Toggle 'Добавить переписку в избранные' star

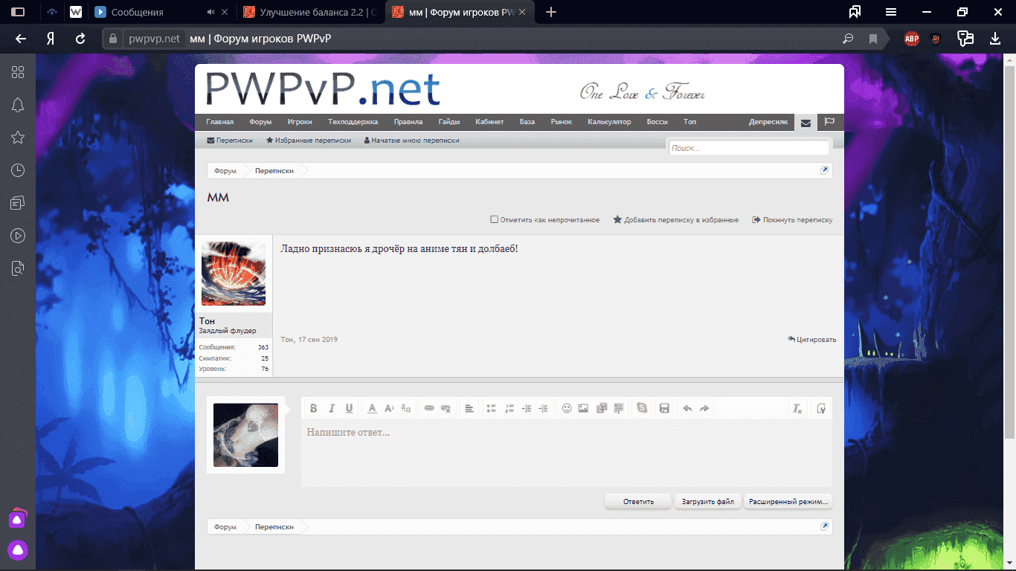(x=617, y=220)
